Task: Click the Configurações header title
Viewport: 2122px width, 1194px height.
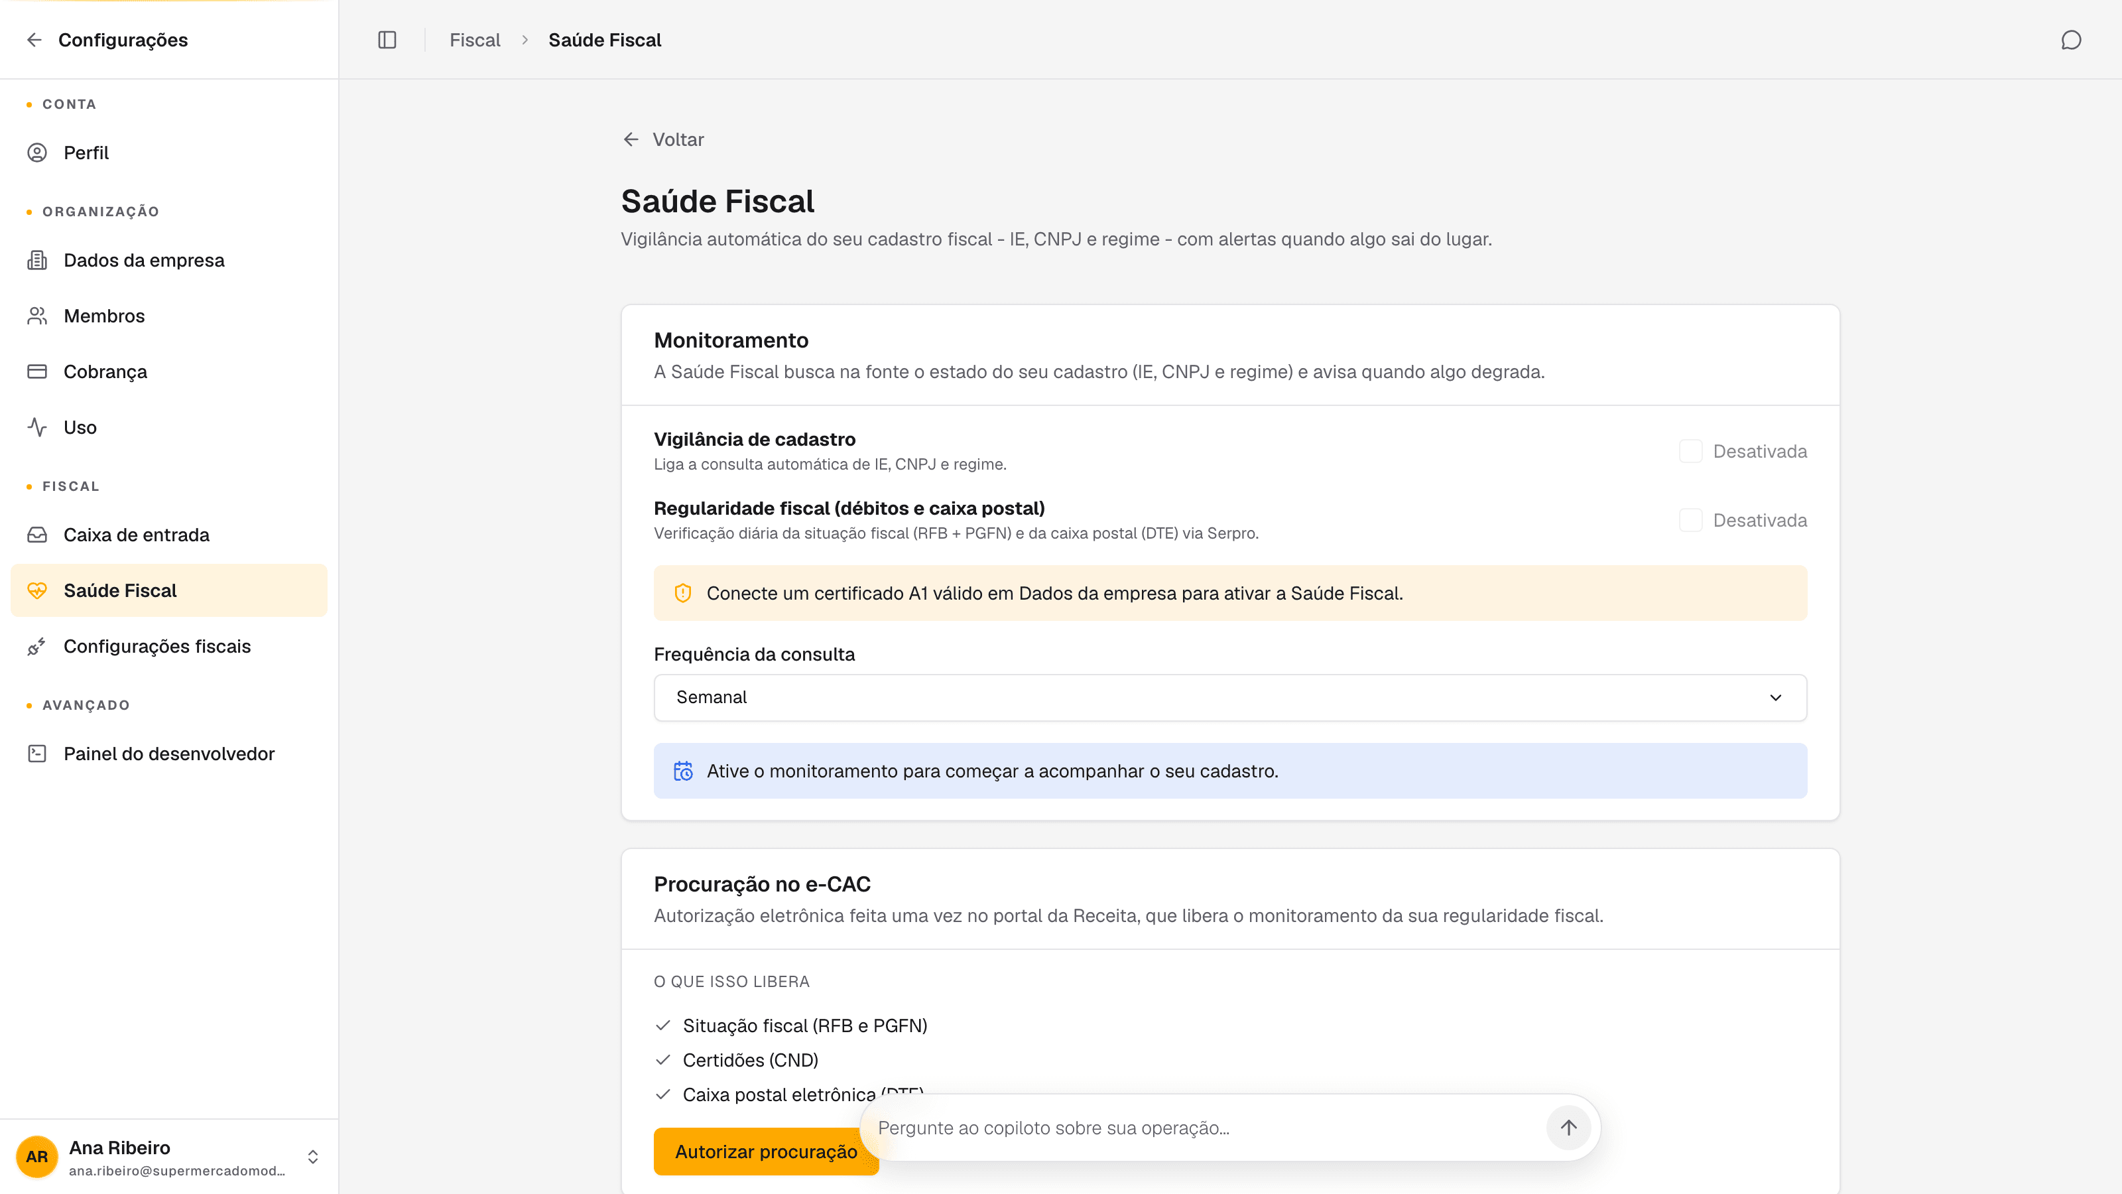Action: tap(123, 40)
